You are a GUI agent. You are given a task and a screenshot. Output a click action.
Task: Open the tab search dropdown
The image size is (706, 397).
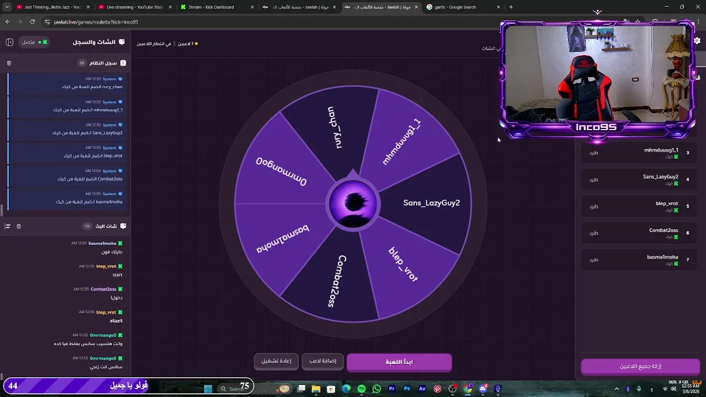(x=7, y=7)
